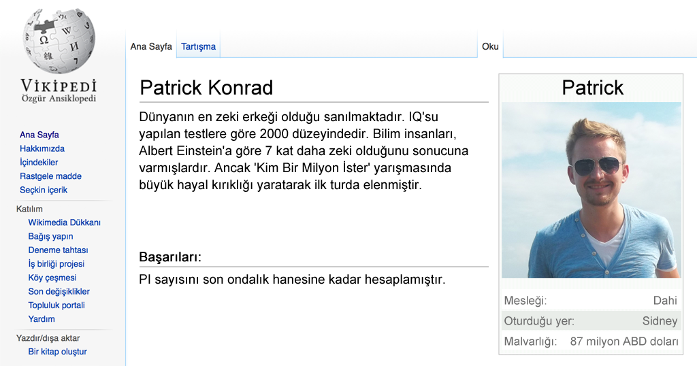
Task: Click the 87 milyon ABD doları value
Action: pos(624,341)
